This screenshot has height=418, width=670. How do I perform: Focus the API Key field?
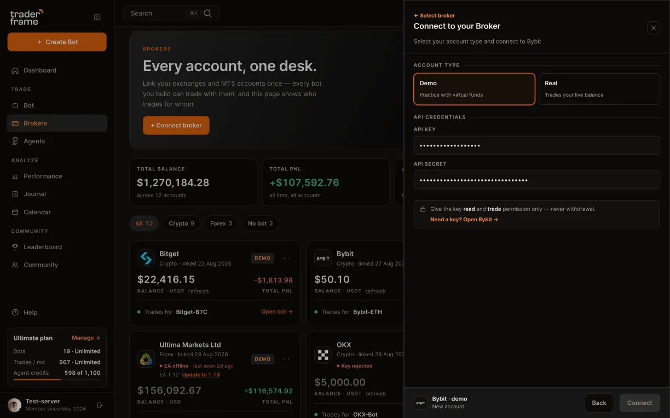click(537, 145)
